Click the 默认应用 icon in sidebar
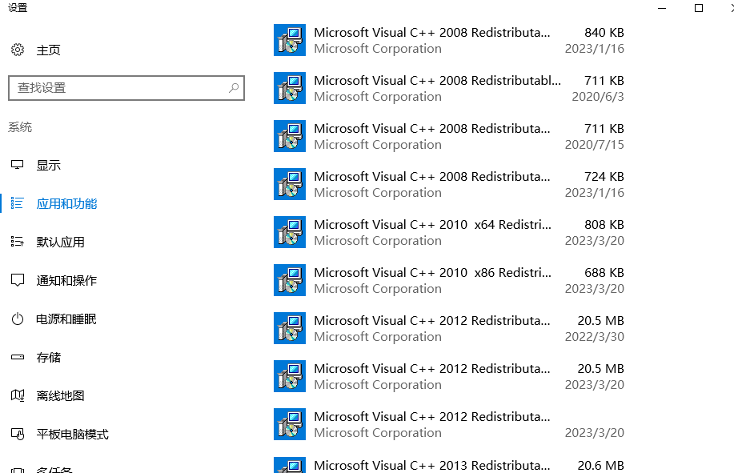This screenshot has height=473, width=734. coord(18,242)
